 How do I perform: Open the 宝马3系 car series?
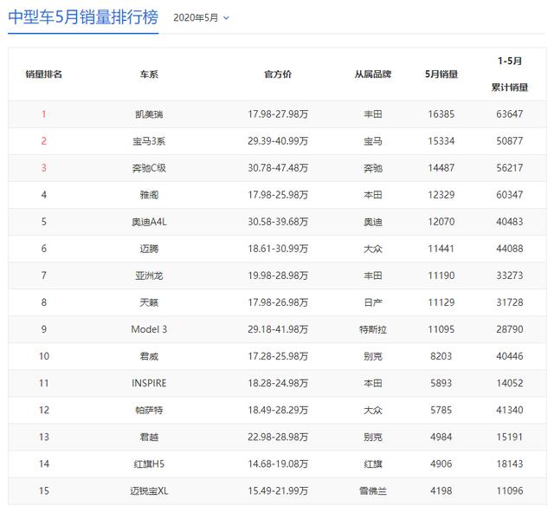click(x=149, y=141)
